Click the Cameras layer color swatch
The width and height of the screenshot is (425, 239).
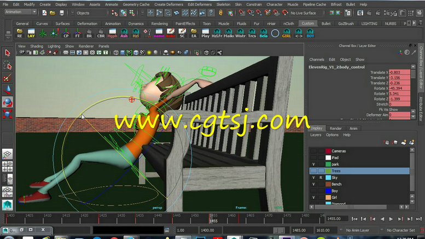pyautogui.click(x=328, y=151)
